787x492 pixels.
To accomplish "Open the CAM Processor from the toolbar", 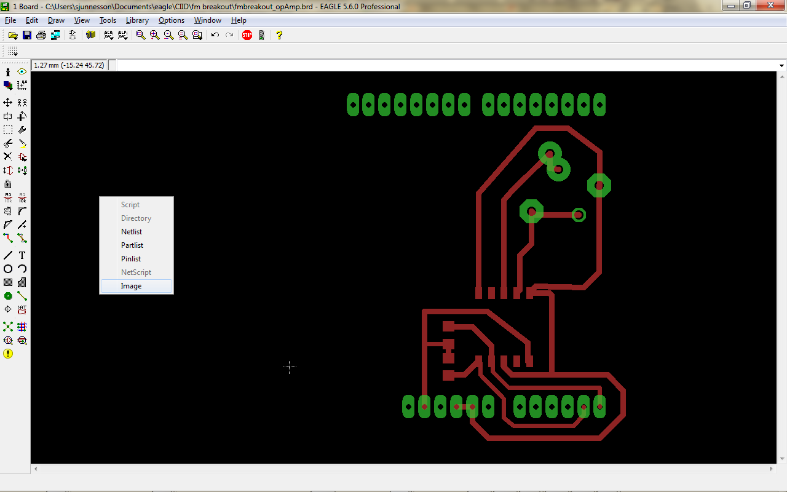I will 55,35.
